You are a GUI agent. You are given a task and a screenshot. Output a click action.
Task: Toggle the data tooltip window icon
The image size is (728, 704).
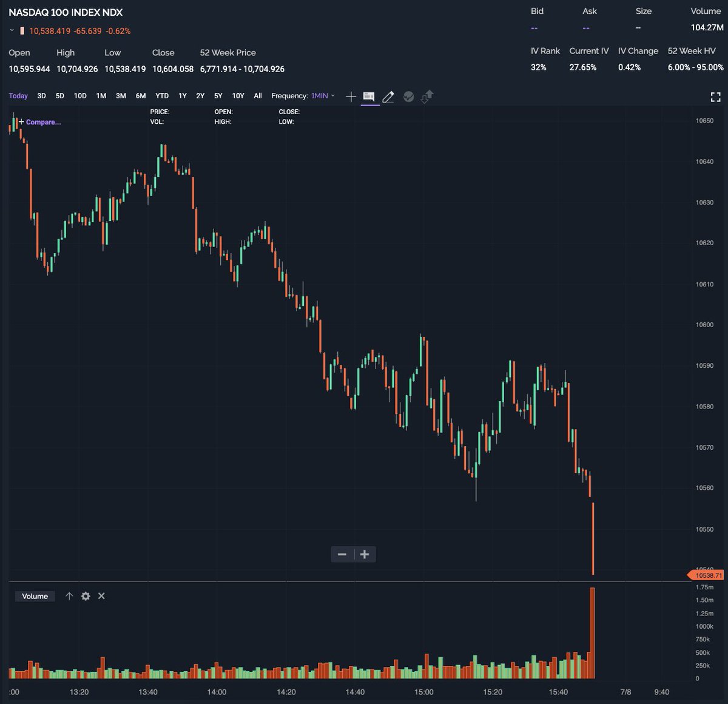coord(369,96)
